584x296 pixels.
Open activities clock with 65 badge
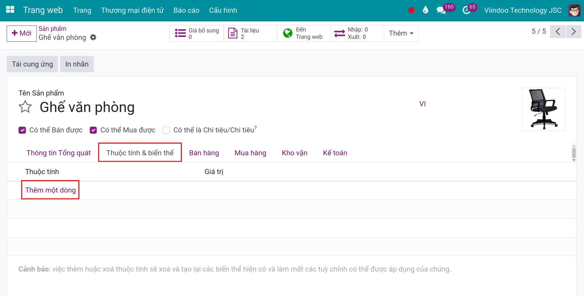coord(466,10)
